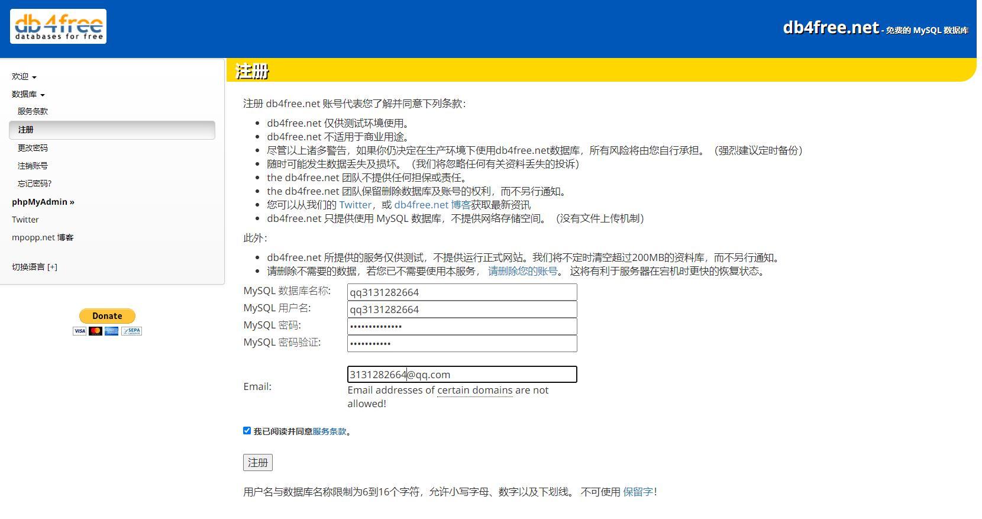Focus the MySQL 用户名 field
982x519 pixels.
461,310
